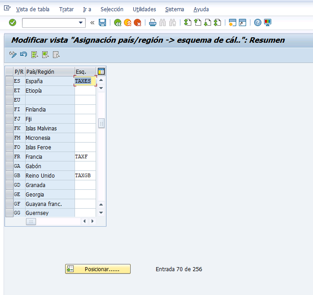Click the orange Exit icon

click(x=128, y=22)
